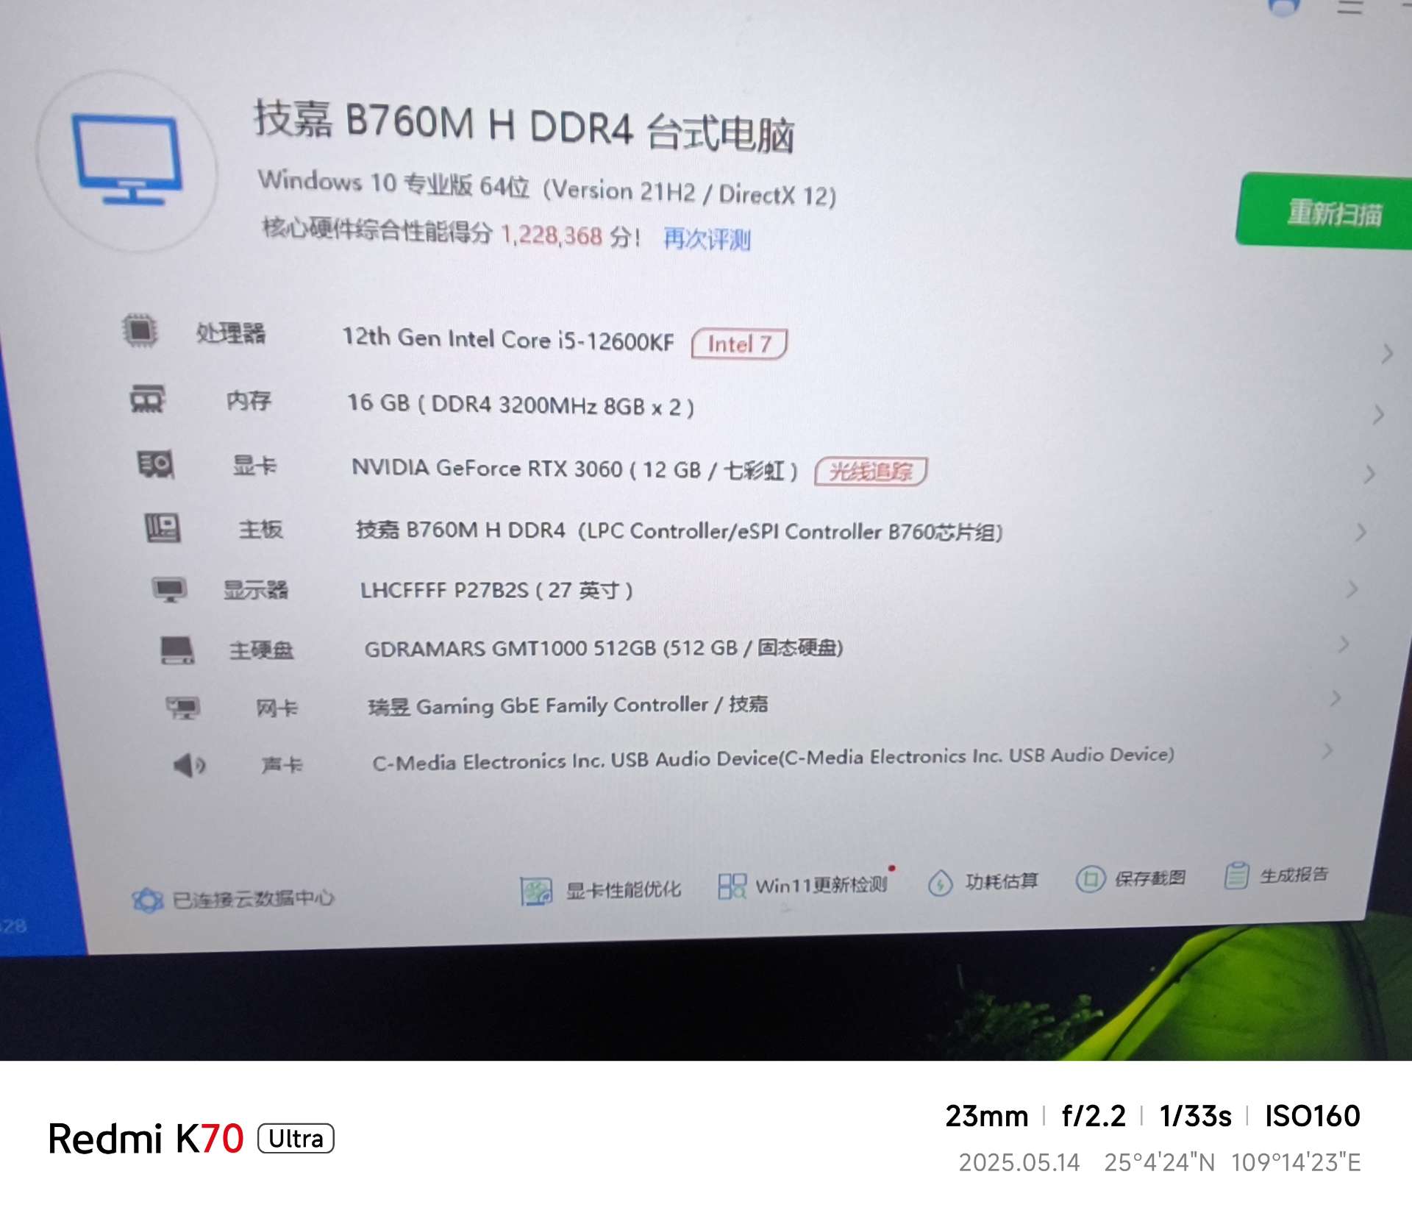Click the processor chip icon
The image size is (1412, 1216).
[140, 330]
